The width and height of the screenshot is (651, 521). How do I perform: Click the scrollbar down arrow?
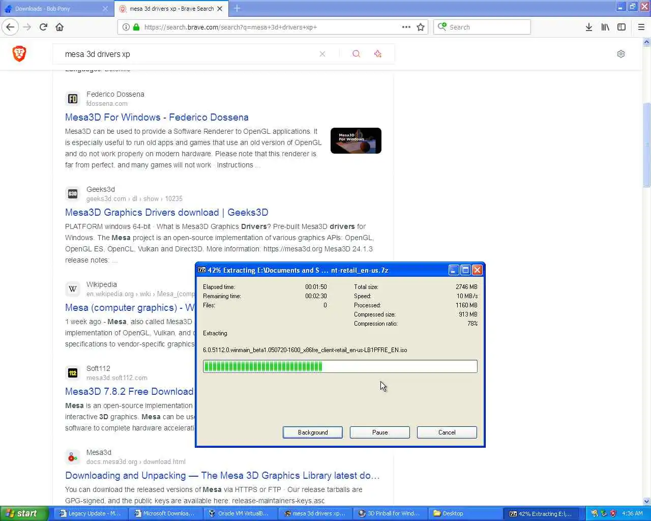tap(646, 501)
